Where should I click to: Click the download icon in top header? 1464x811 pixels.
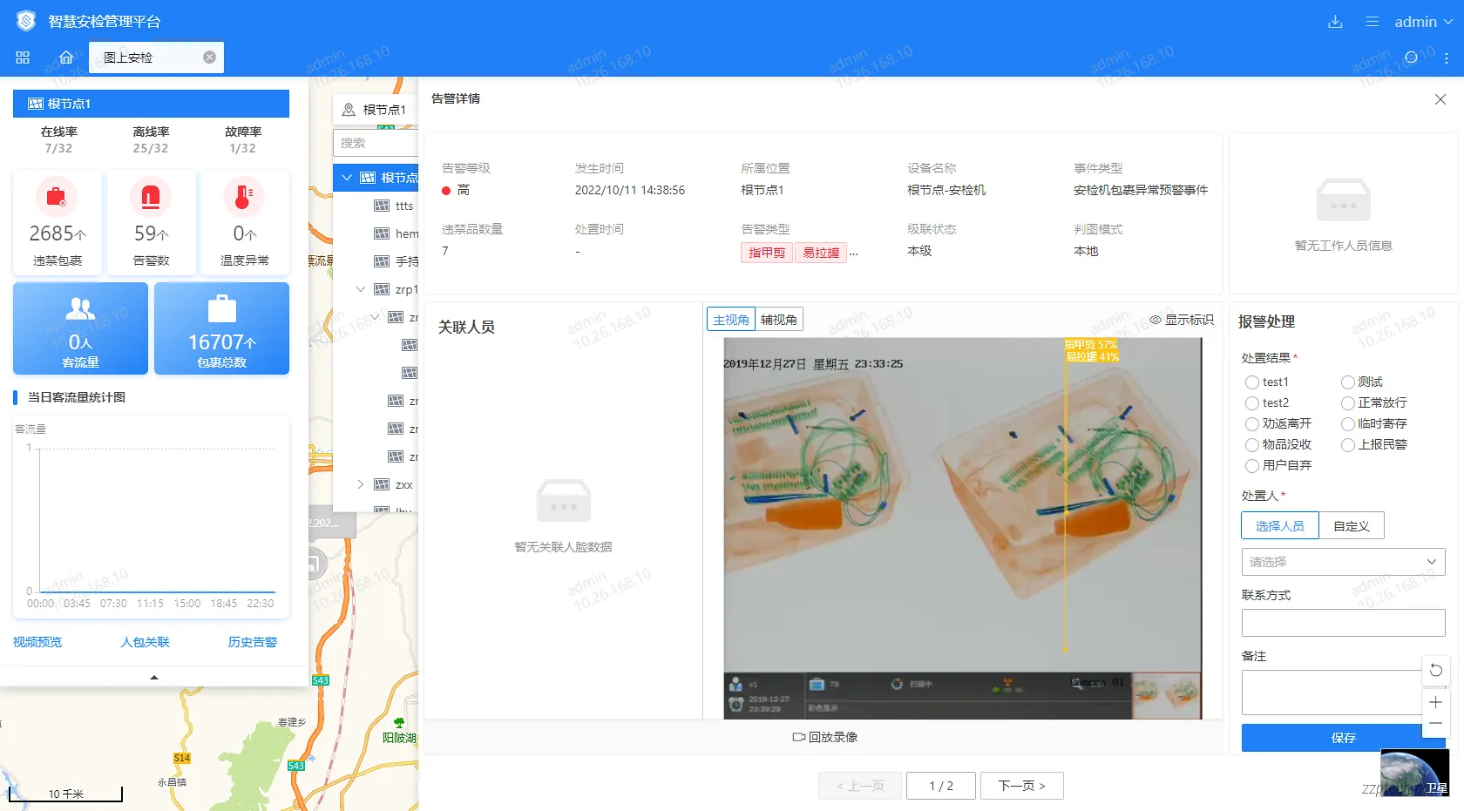coord(1335,21)
